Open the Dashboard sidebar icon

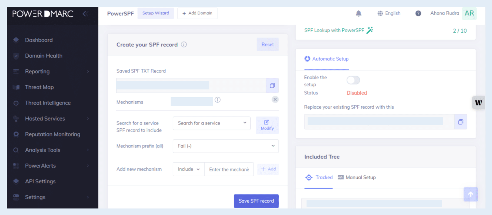(x=16, y=40)
